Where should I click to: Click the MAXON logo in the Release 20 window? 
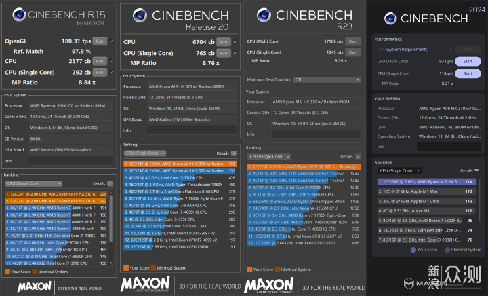click(145, 284)
